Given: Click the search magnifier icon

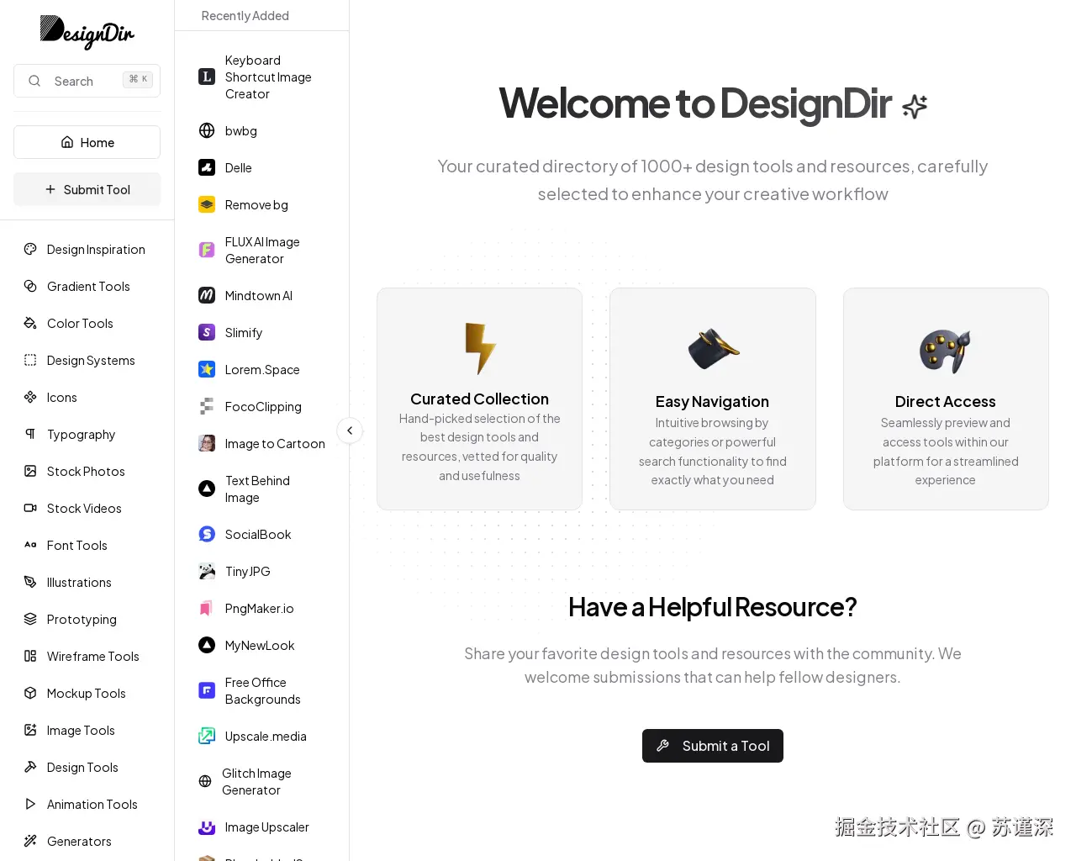Looking at the screenshot, I should tap(34, 81).
